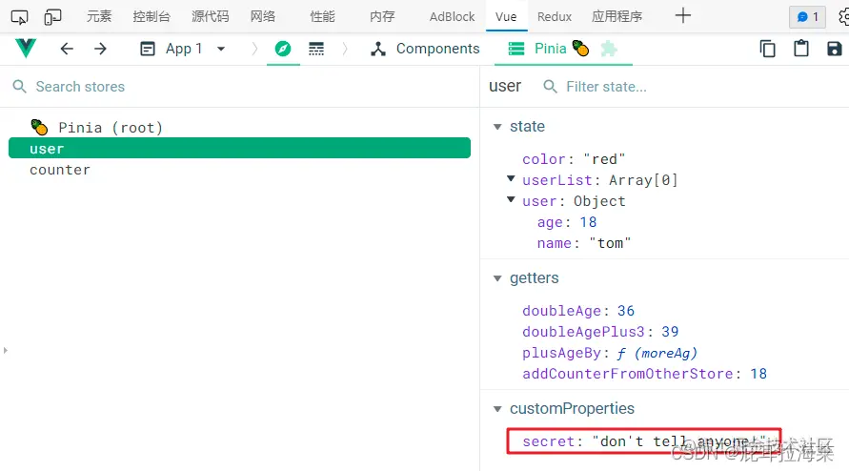Click the plus icon to add tools
Viewport: 849px width, 471px height.
point(683,15)
